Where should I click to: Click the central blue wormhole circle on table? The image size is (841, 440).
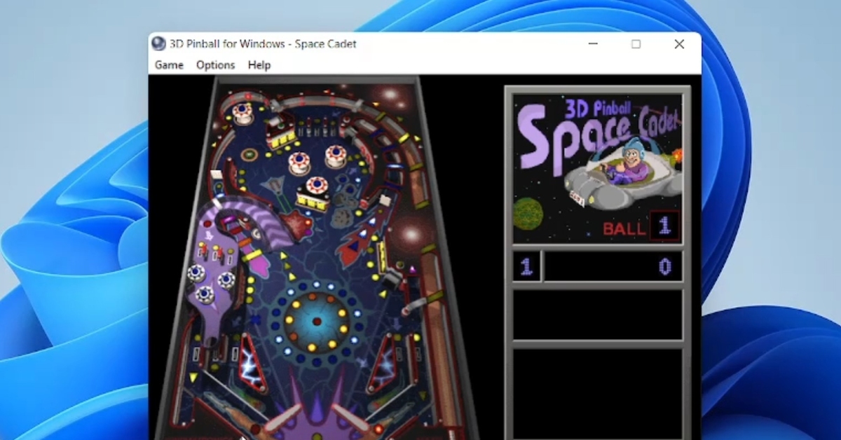[x=316, y=322]
